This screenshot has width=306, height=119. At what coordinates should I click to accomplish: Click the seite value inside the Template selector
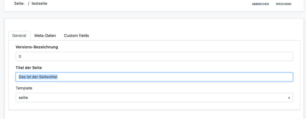click(x=23, y=98)
